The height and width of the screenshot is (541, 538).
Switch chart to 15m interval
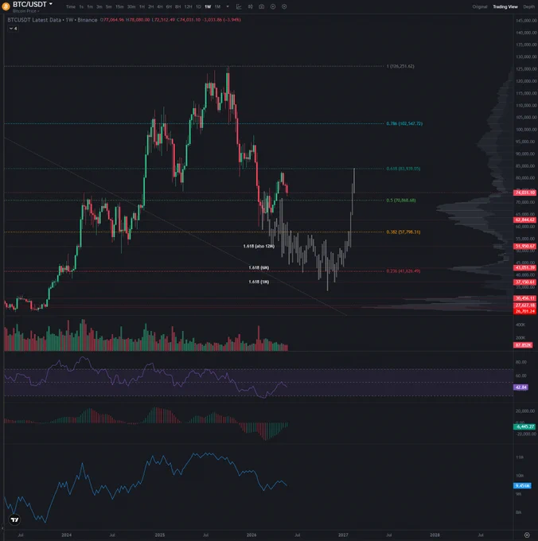119,6
